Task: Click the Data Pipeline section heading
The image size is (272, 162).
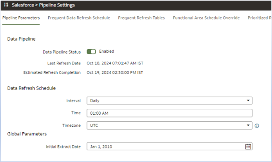Action: (21, 39)
